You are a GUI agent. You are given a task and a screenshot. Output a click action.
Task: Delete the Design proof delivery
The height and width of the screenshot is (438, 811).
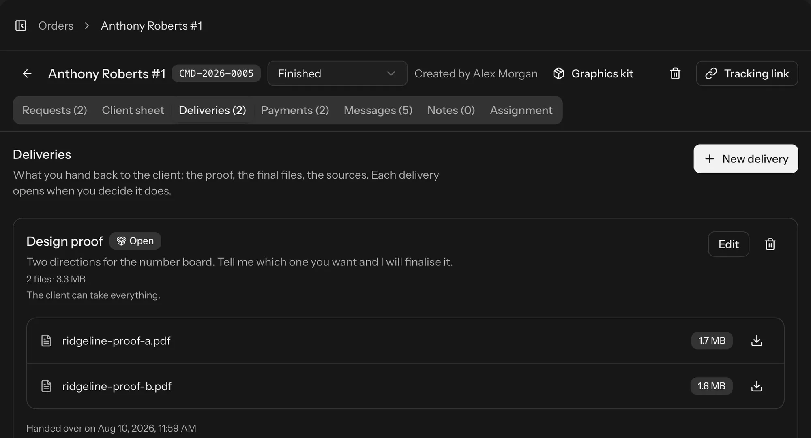point(770,244)
